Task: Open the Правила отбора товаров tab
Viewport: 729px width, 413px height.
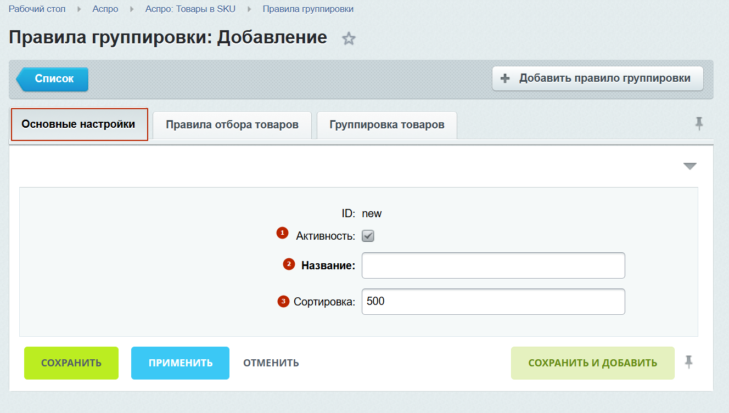Action: coord(232,125)
